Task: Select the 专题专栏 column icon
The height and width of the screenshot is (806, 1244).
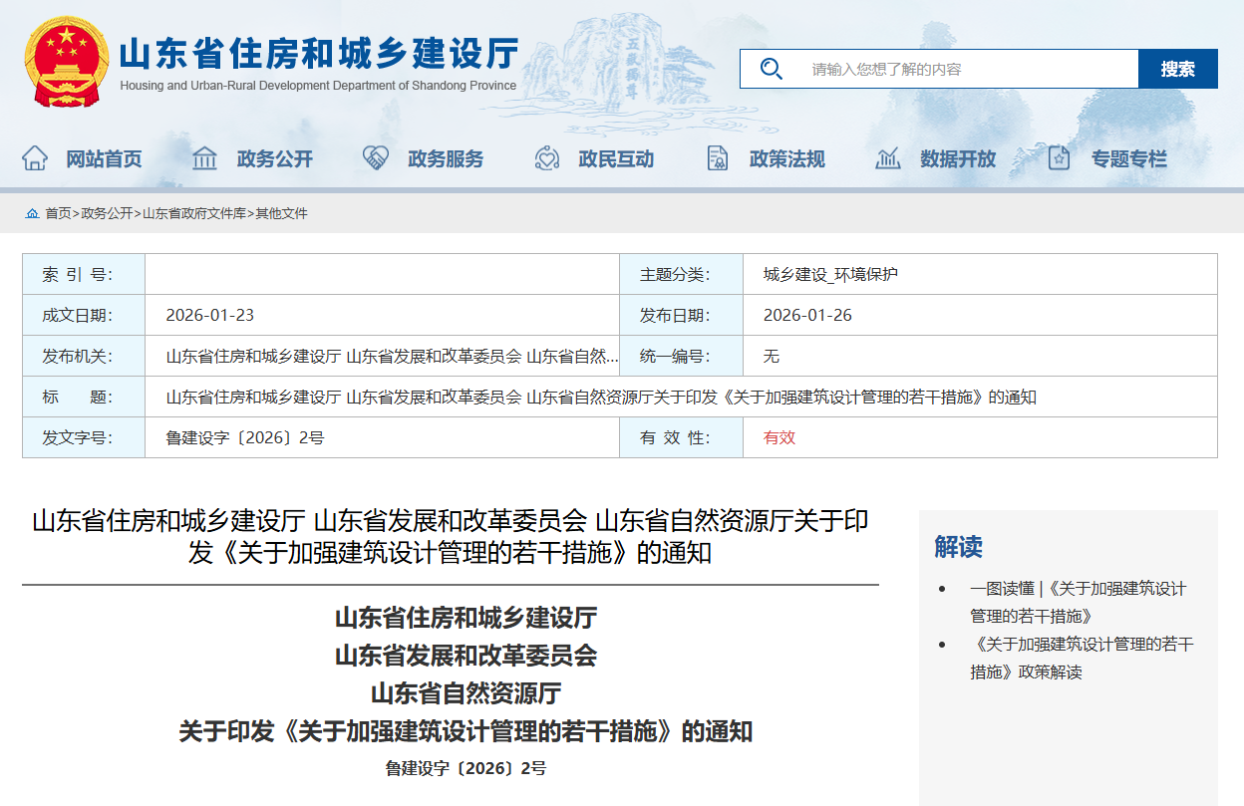Action: [1059, 157]
